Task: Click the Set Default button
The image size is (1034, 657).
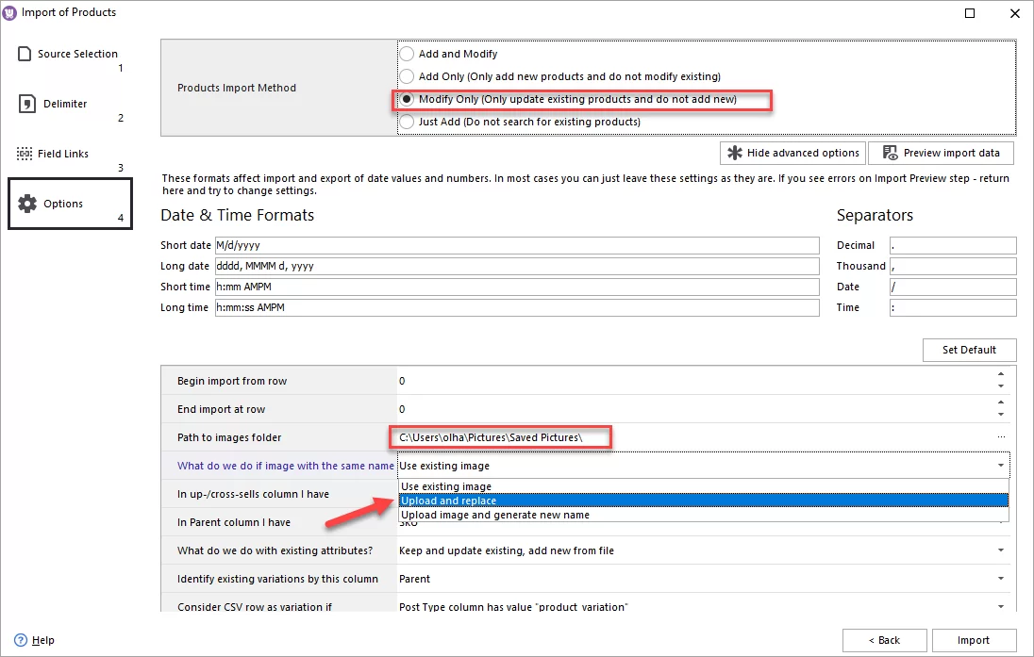Action: 969,350
